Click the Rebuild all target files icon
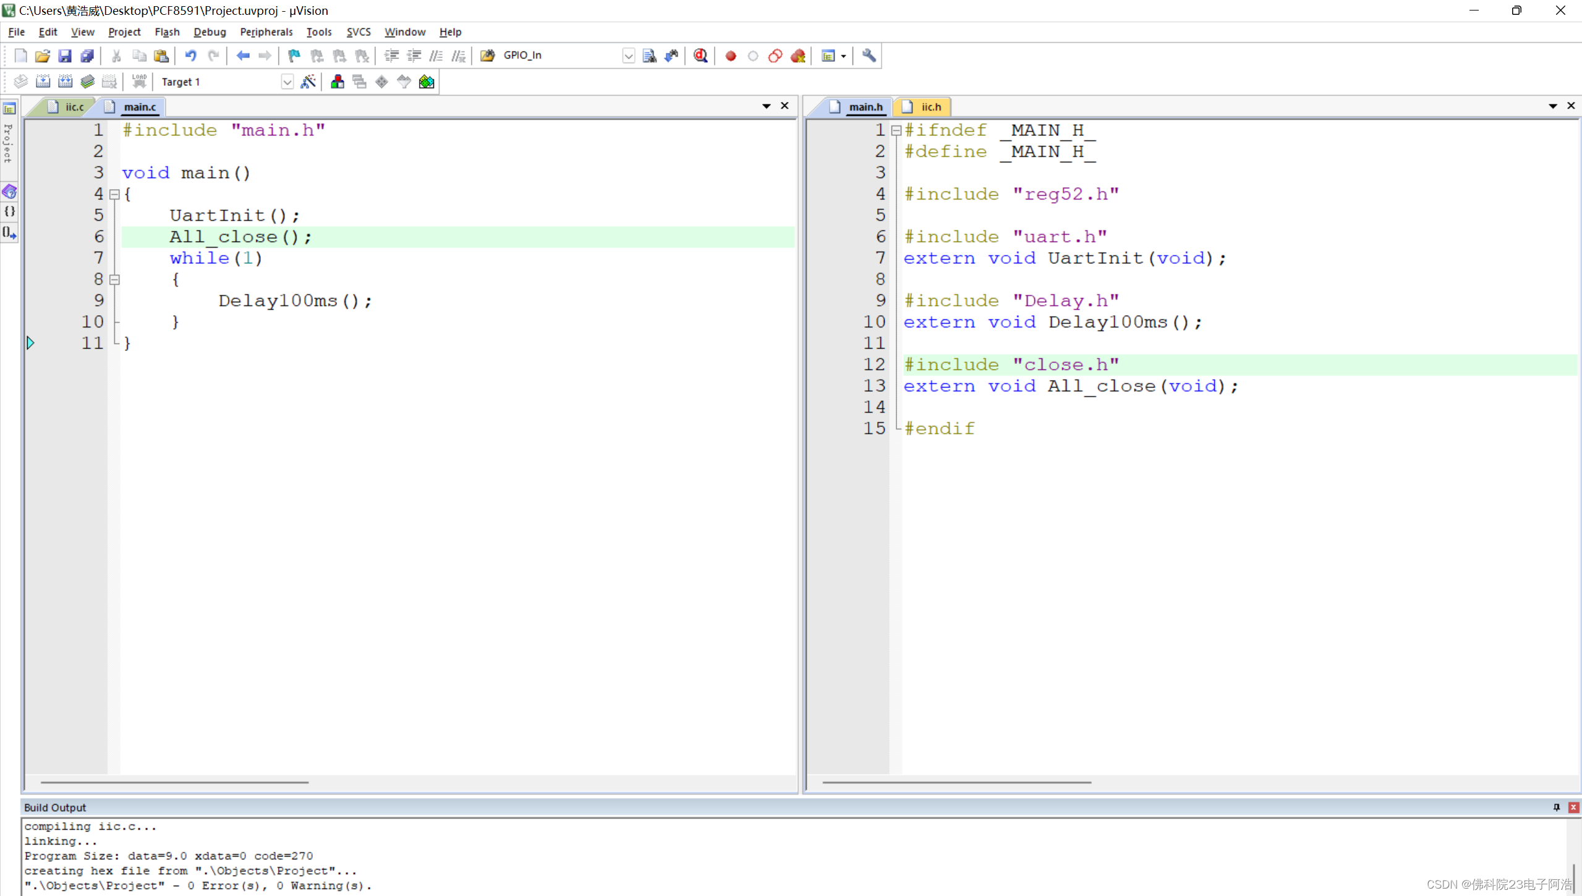 (x=65, y=82)
